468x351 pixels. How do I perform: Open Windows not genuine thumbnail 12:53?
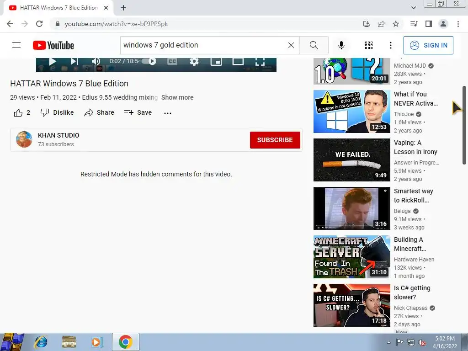[x=351, y=112]
